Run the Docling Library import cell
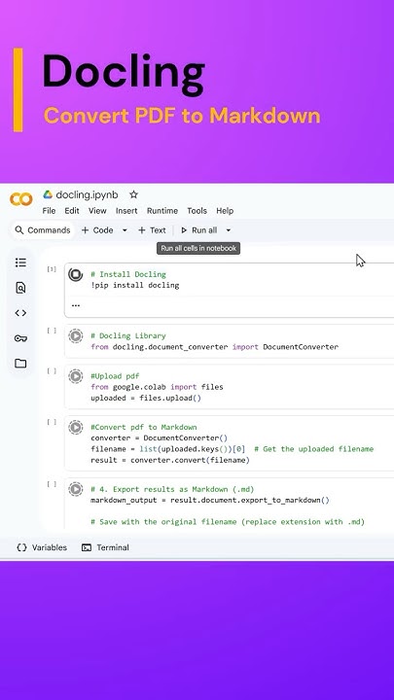 click(76, 335)
